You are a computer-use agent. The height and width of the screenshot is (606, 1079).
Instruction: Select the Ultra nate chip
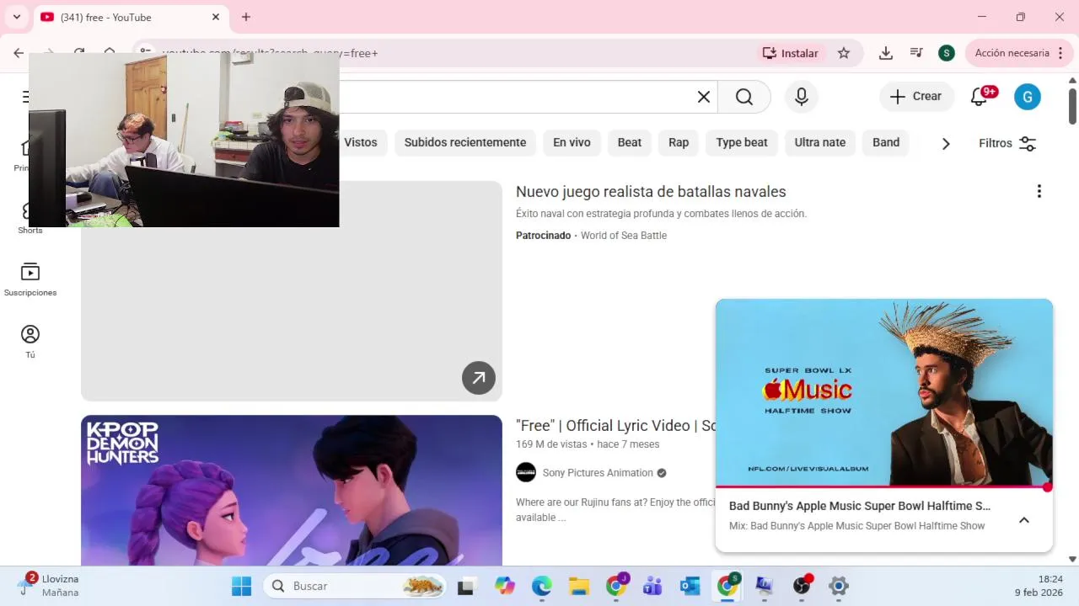click(820, 142)
